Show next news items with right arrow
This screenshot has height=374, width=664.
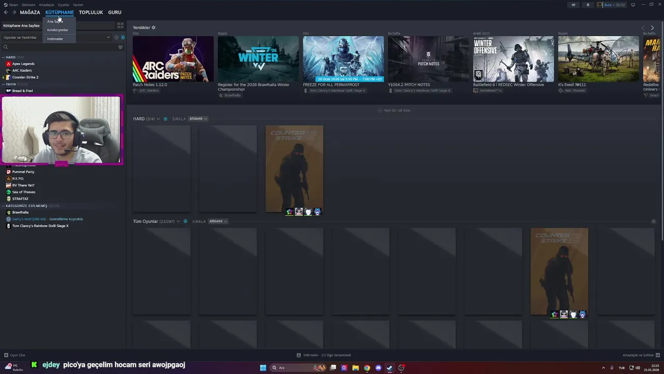point(652,28)
